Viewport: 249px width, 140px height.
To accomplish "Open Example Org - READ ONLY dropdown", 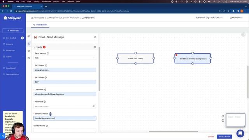I will (209, 18).
